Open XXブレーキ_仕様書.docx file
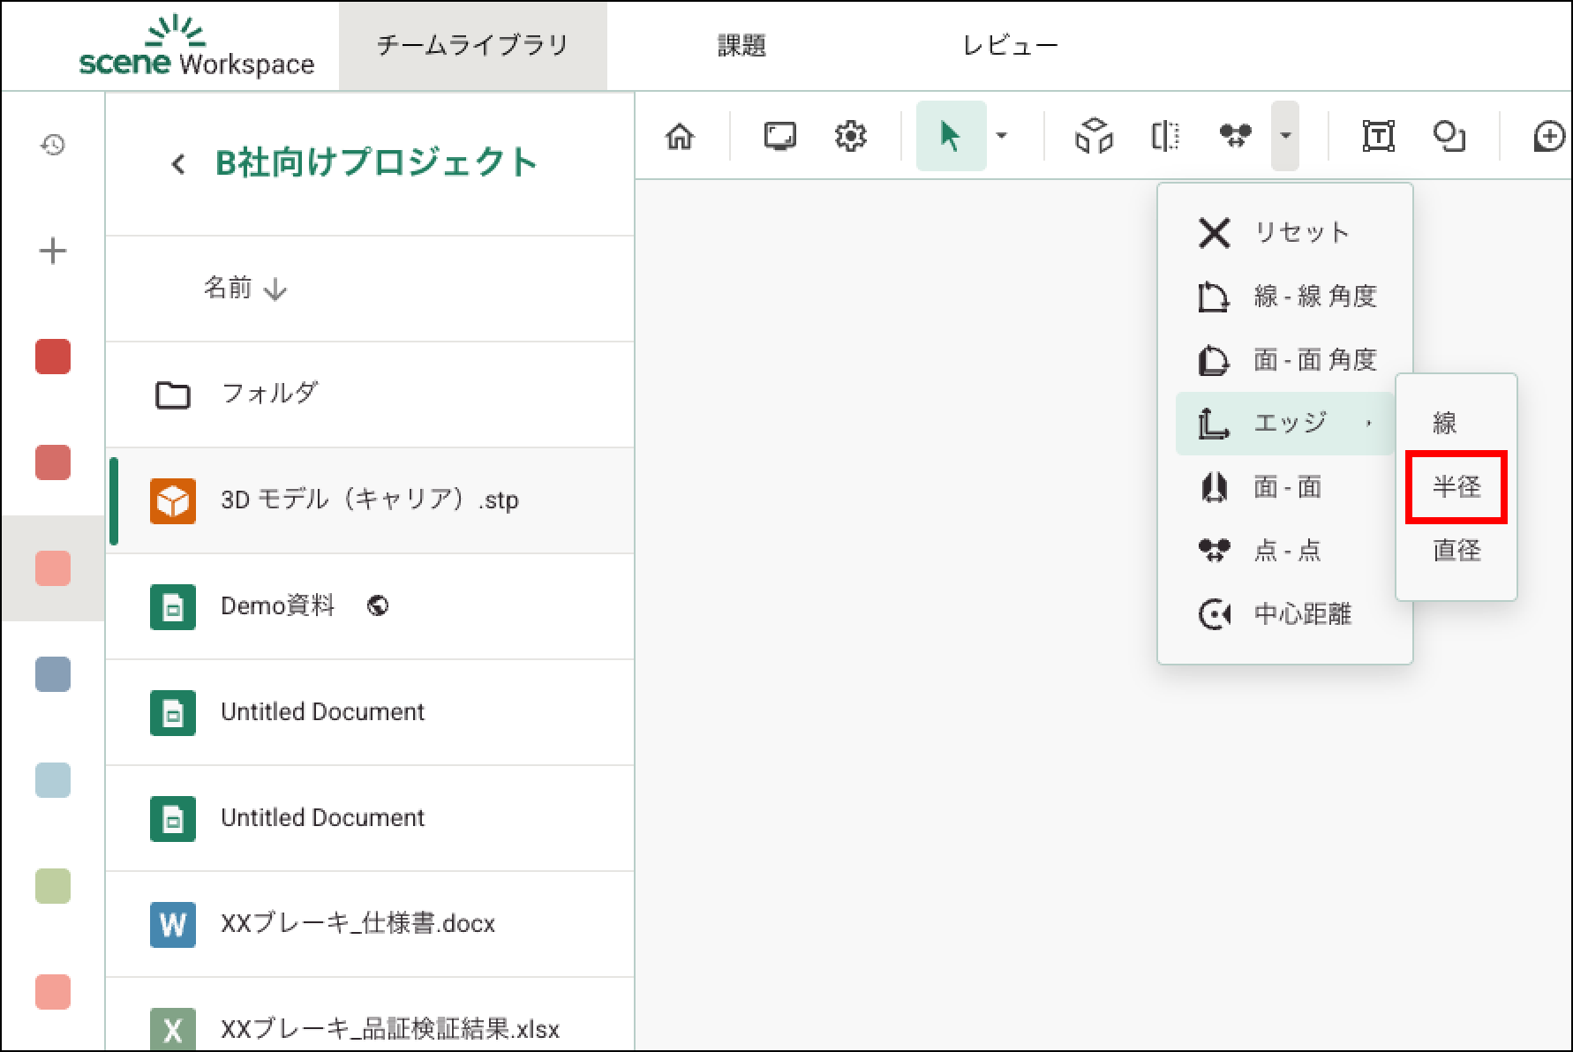Screen dimensions: 1573x1052 coord(357,923)
